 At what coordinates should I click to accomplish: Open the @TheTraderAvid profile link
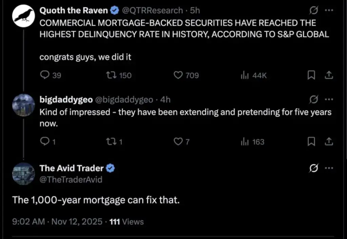pyautogui.click(x=71, y=179)
